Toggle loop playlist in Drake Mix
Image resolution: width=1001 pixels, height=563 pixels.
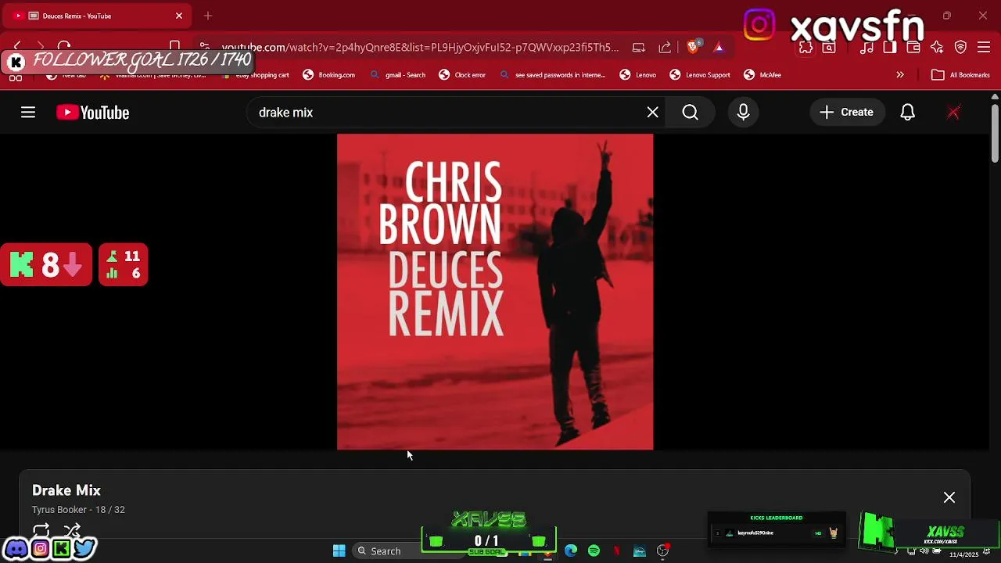coord(41,531)
